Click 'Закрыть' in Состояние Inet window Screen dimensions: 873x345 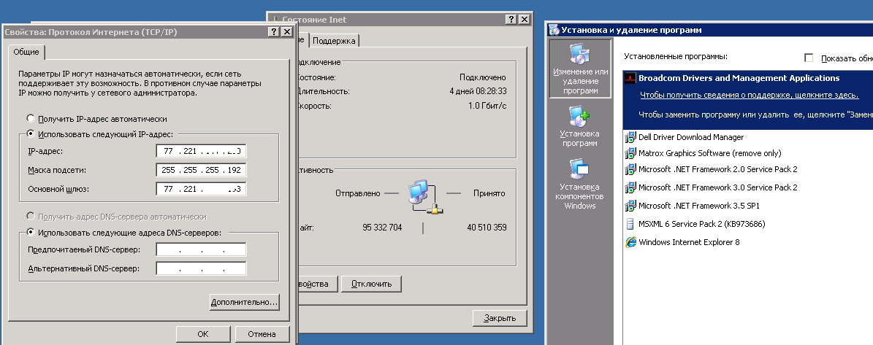click(500, 318)
